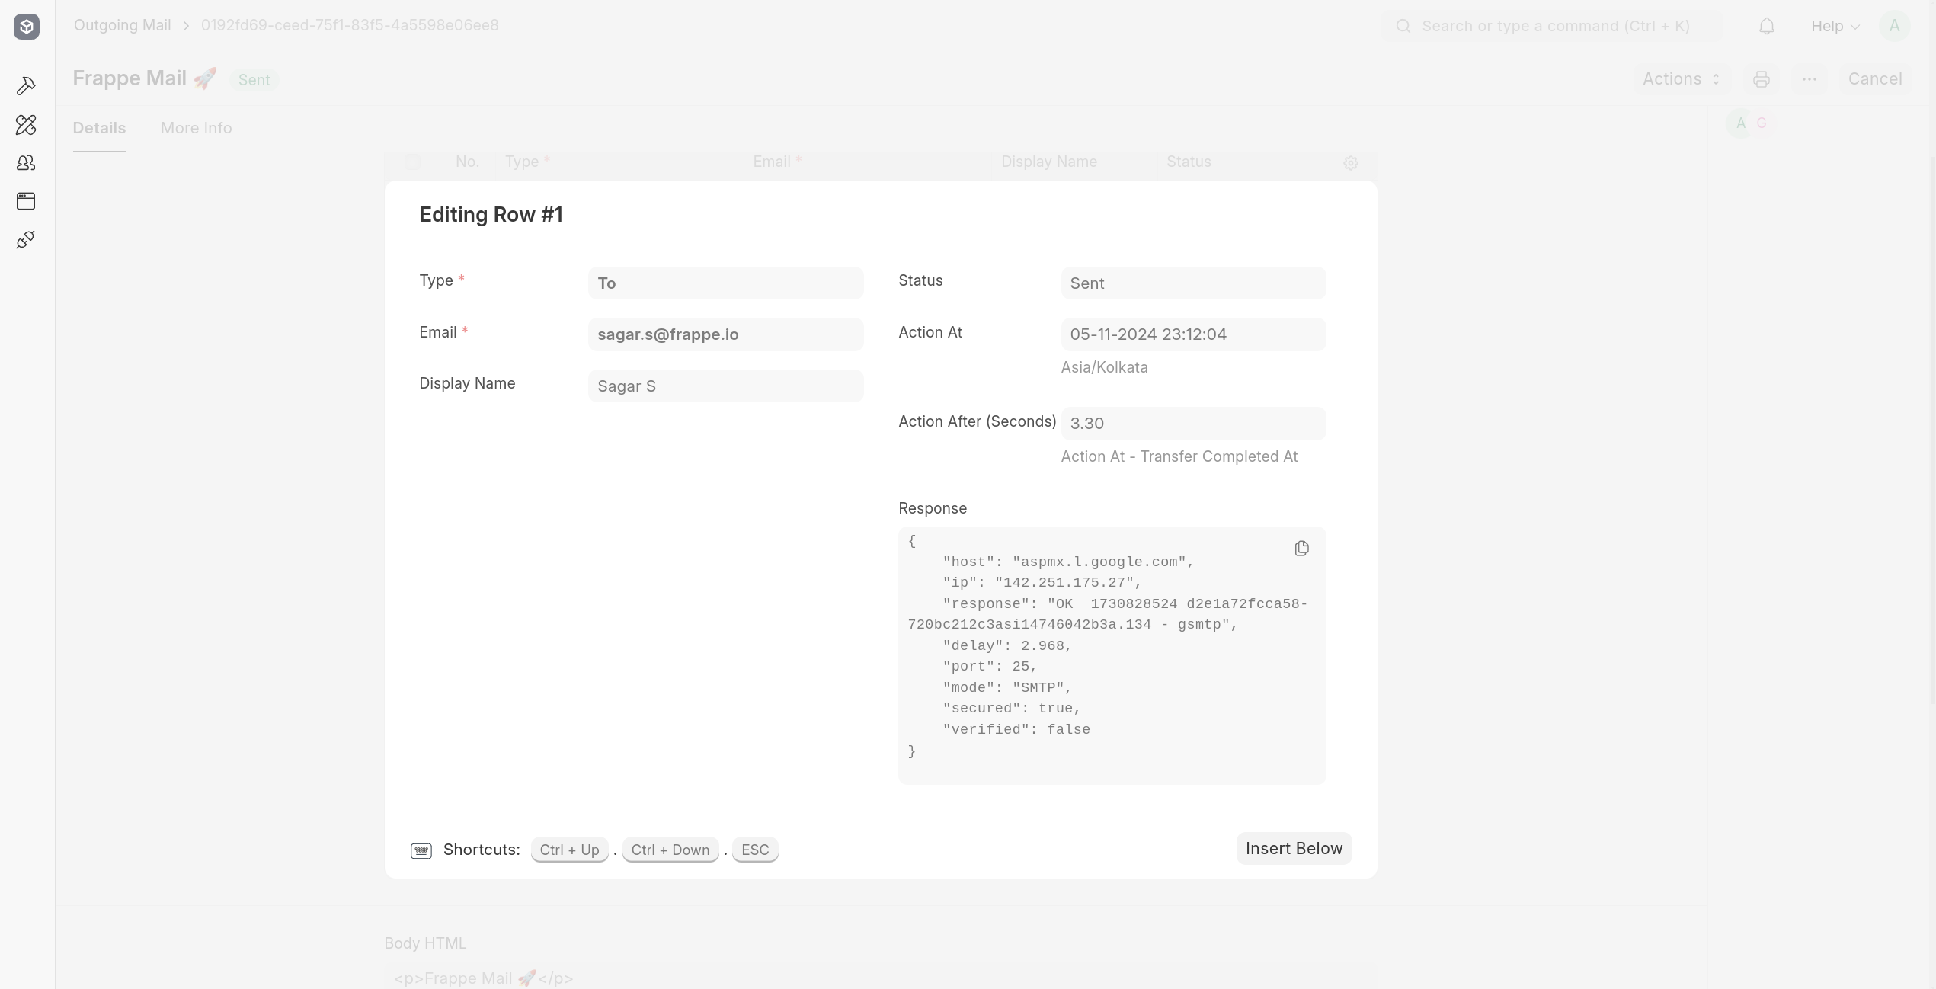Image resolution: width=1936 pixels, height=989 pixels.
Task: Click the green A collaborator avatar
Action: [1740, 123]
